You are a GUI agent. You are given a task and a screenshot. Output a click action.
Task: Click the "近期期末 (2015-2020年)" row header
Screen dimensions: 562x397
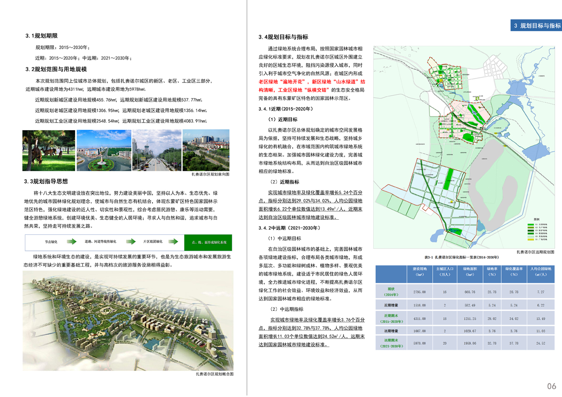[x=391, y=319]
